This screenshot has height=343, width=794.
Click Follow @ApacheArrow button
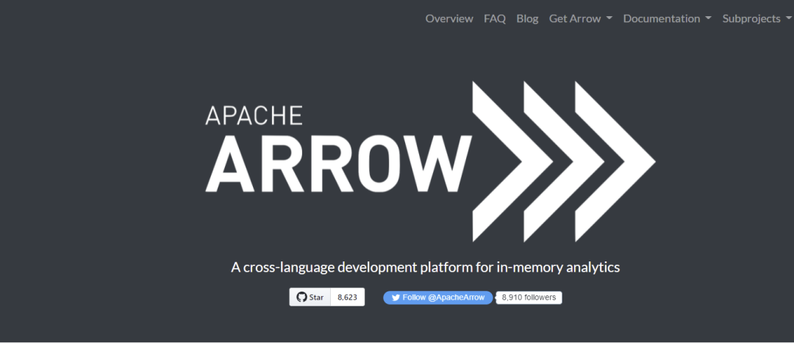[438, 297]
